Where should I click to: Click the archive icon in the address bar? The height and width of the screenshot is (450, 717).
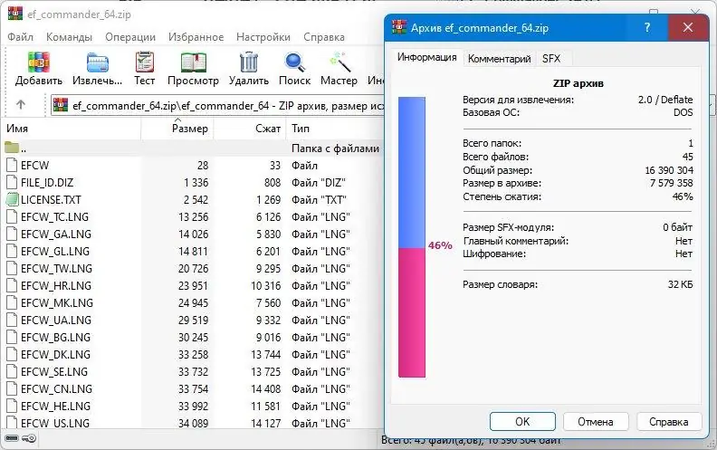pos(61,105)
